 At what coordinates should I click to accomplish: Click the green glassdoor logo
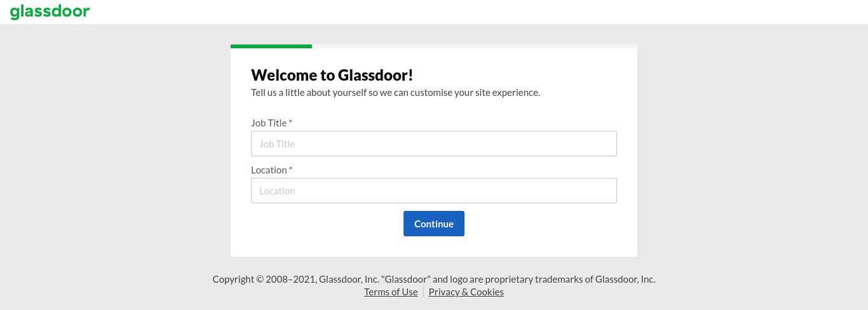(x=50, y=12)
